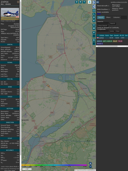
Task: Click the H map toggle button
Action: pyautogui.click(x=81, y=2)
